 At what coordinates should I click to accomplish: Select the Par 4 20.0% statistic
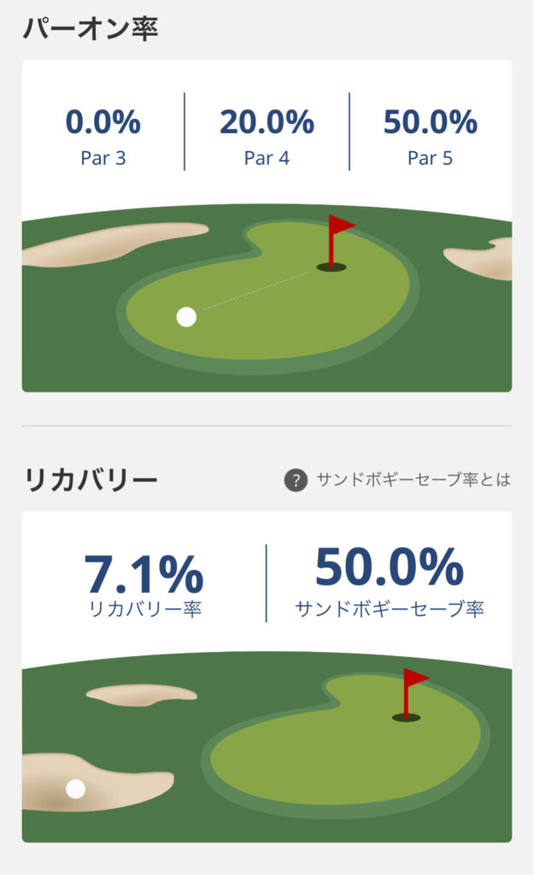pos(266,123)
